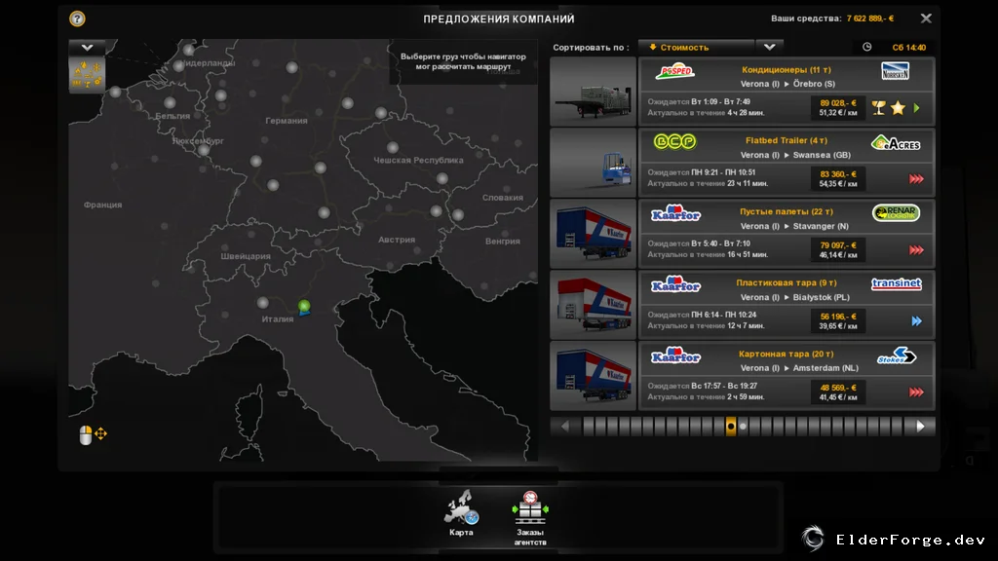Select the Картонная тара (20 т) offer
The image size is (998, 561).
[x=787, y=376]
